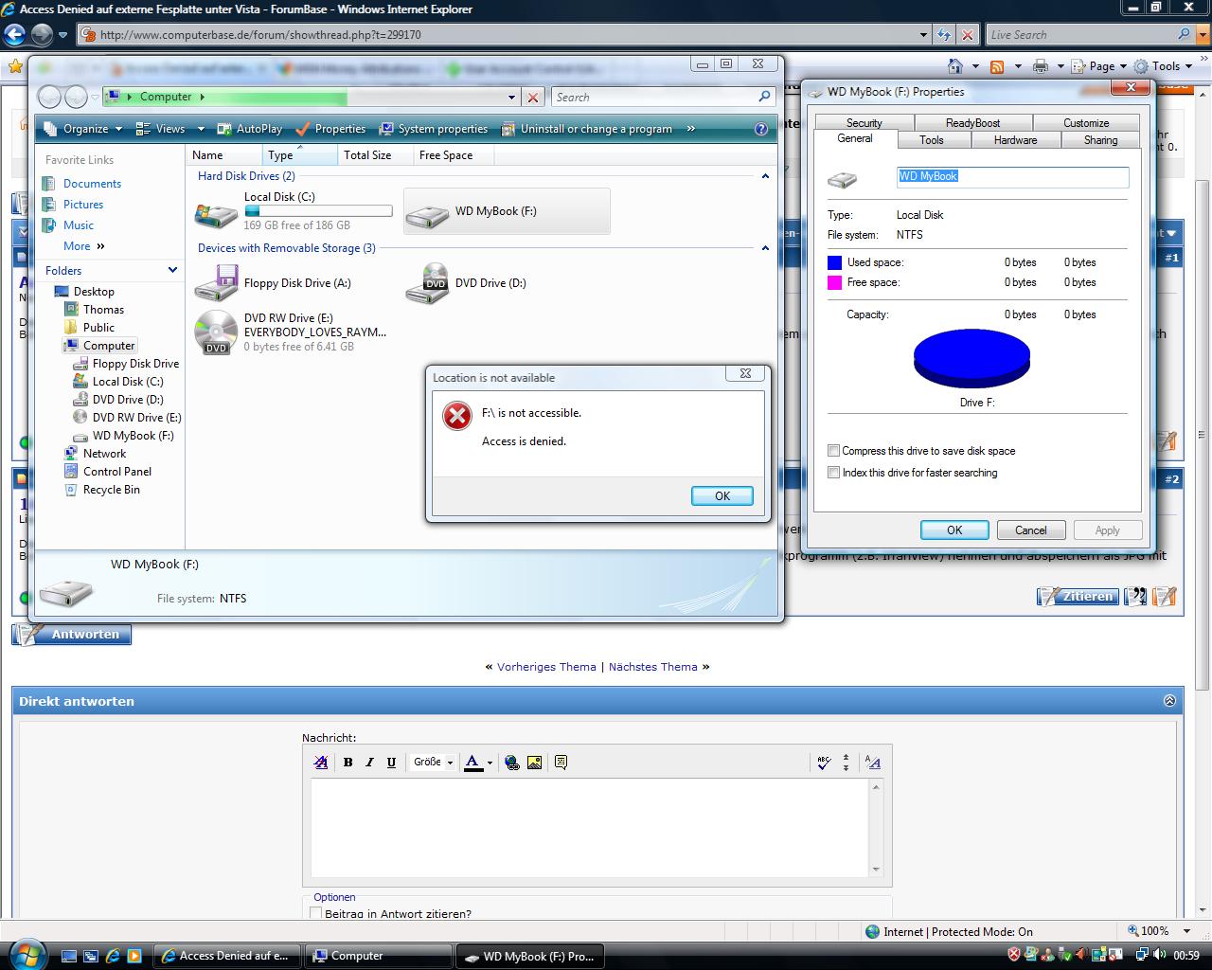1212x970 pixels.
Task: Click the italic formatting icon in reply editor
Action: (369, 763)
